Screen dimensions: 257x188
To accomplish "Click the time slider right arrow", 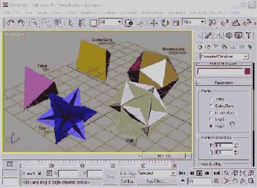I will coord(189,156).
